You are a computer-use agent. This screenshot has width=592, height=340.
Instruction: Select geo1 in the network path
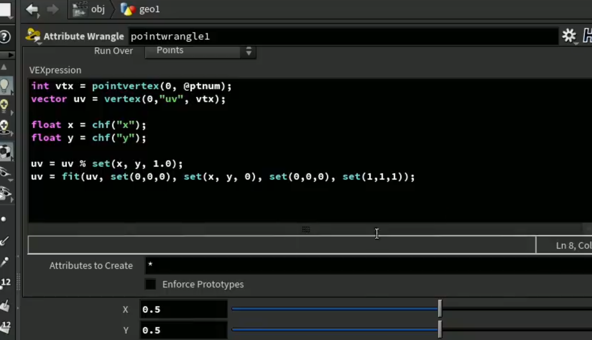(x=149, y=9)
